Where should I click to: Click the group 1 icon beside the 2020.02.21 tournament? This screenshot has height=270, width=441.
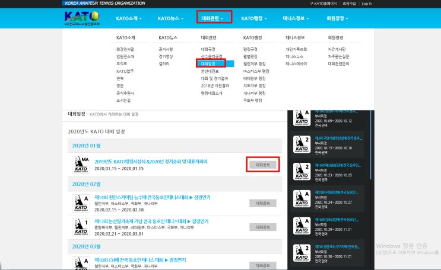tap(81, 227)
